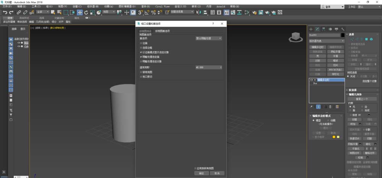Switch to the 按视图预设 tab
Image resolution: width=382 pixels, height=178 pixels.
(145, 31)
